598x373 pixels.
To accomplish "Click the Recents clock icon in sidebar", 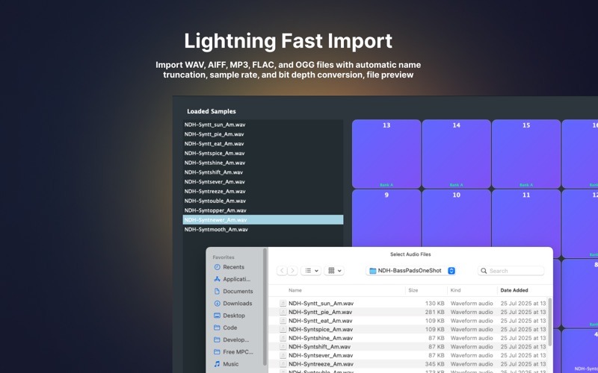I will [217, 267].
